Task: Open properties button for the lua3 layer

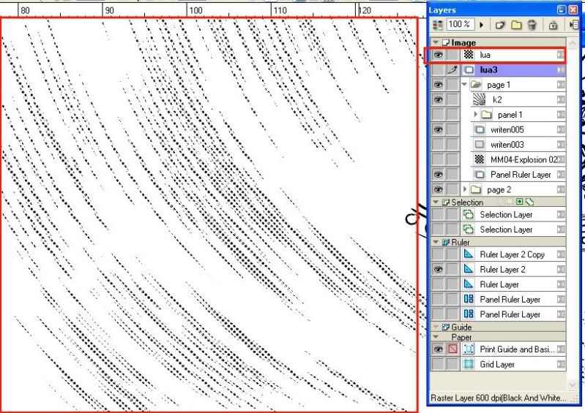Action: click(561, 69)
